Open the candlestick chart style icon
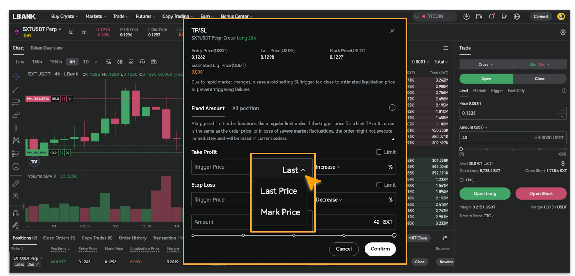The width and height of the screenshot is (575, 276). [120, 62]
